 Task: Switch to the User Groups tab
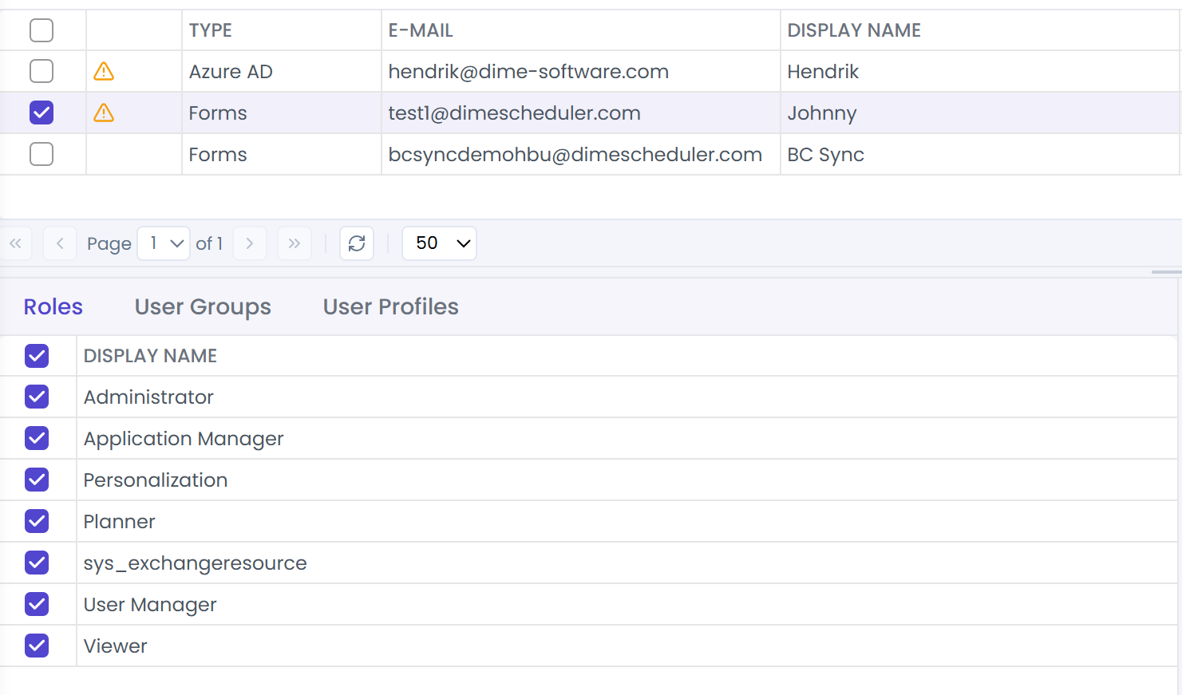(203, 307)
